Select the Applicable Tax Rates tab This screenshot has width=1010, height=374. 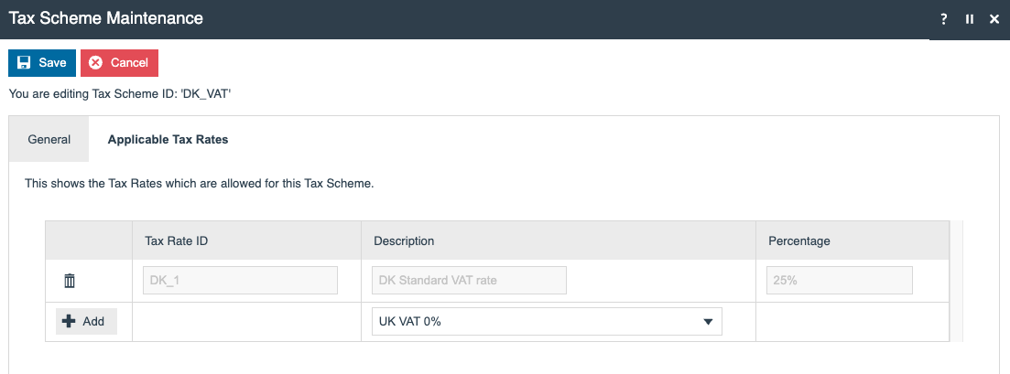pyautogui.click(x=168, y=139)
